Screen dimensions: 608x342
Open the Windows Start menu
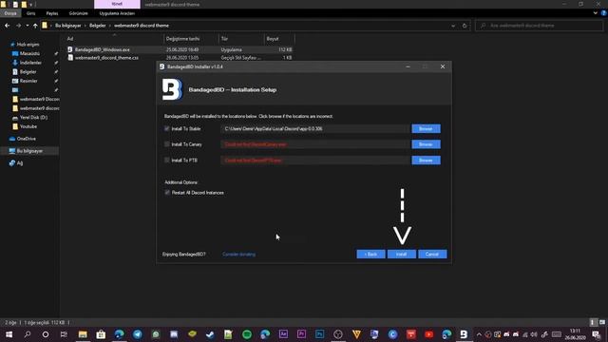(9, 334)
